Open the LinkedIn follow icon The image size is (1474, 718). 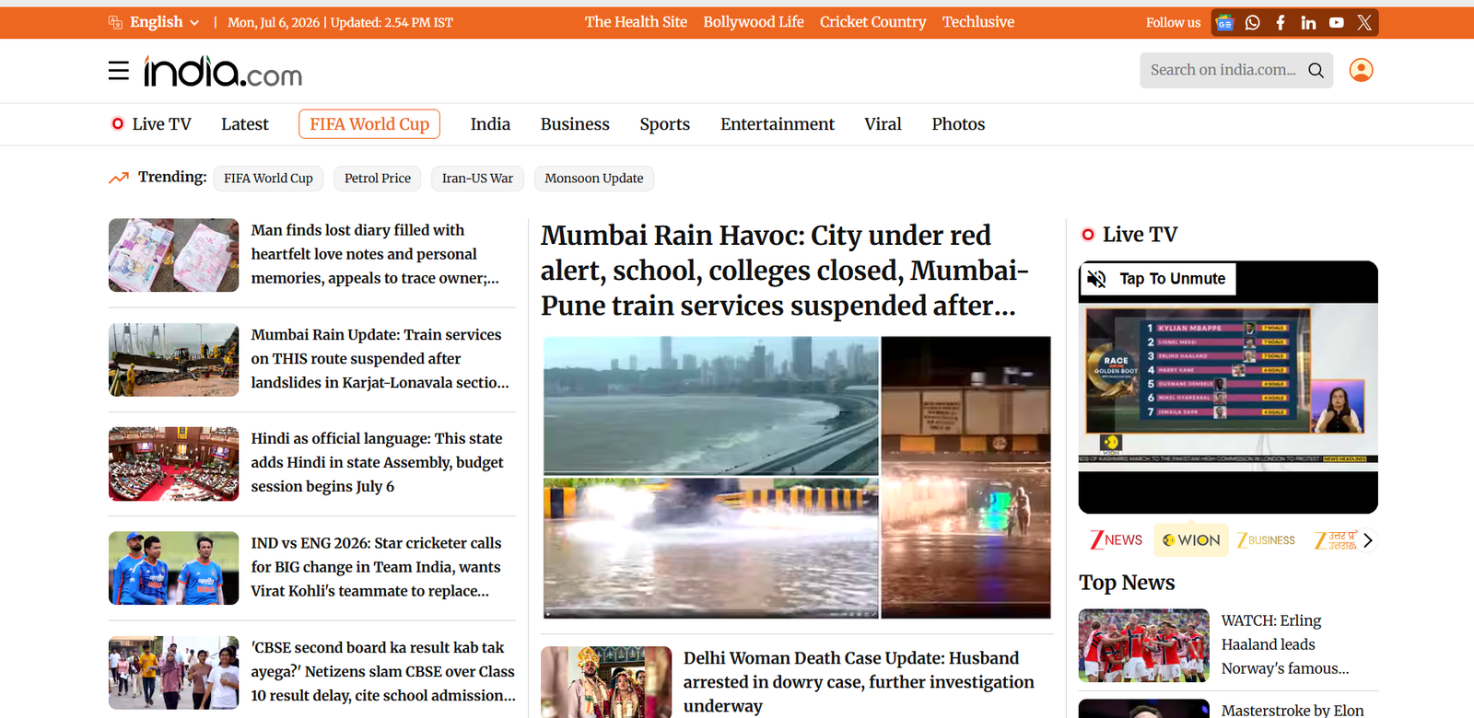[x=1308, y=23]
